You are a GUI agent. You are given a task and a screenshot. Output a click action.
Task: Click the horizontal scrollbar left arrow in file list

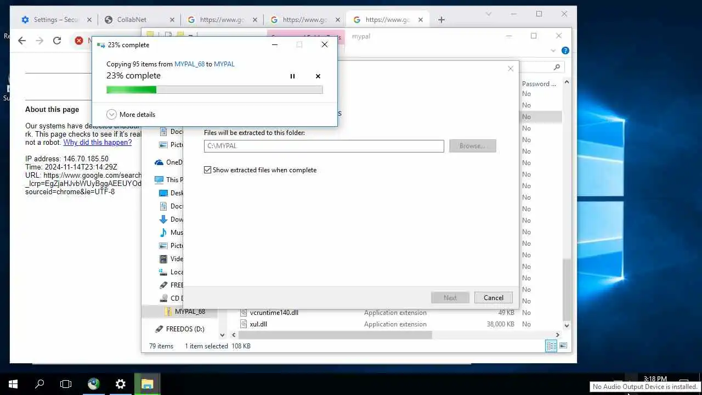234,335
